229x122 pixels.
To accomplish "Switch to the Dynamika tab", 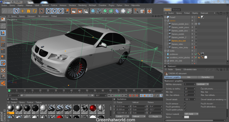I will pos(205,77).
